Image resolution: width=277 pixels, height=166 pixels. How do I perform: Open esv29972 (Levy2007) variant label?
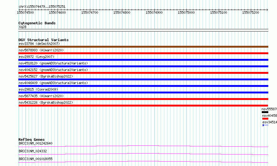point(36,57)
